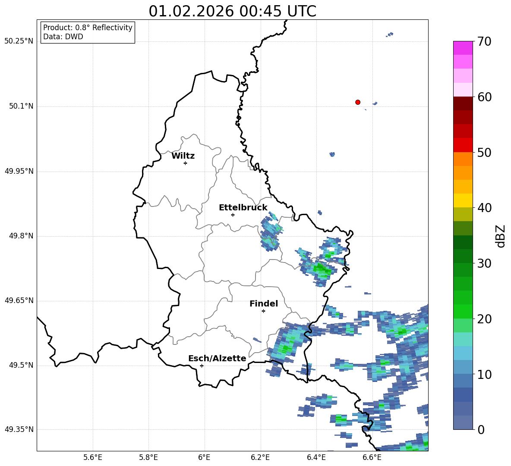Click the light blue colorbar segment between 10 and 20
511x466 pixels.
point(463,353)
